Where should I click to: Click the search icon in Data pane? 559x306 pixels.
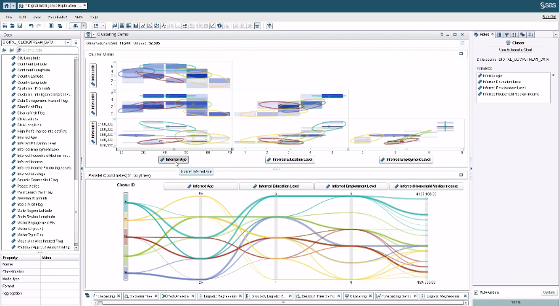(x=19, y=50)
